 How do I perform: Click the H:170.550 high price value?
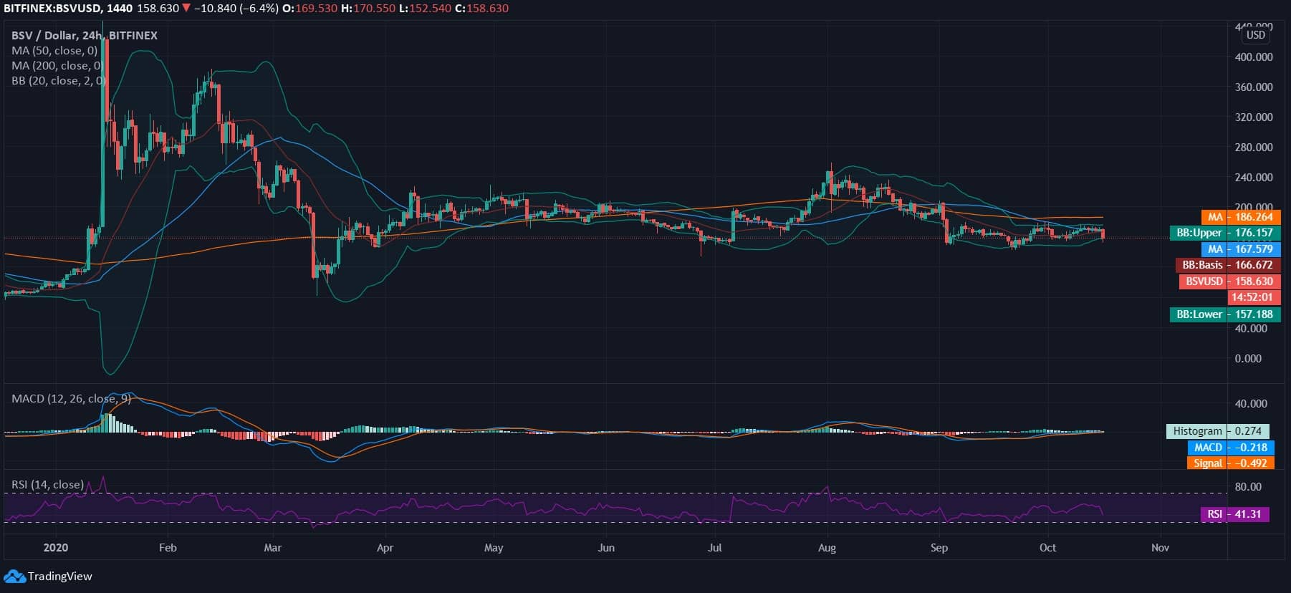coord(368,9)
